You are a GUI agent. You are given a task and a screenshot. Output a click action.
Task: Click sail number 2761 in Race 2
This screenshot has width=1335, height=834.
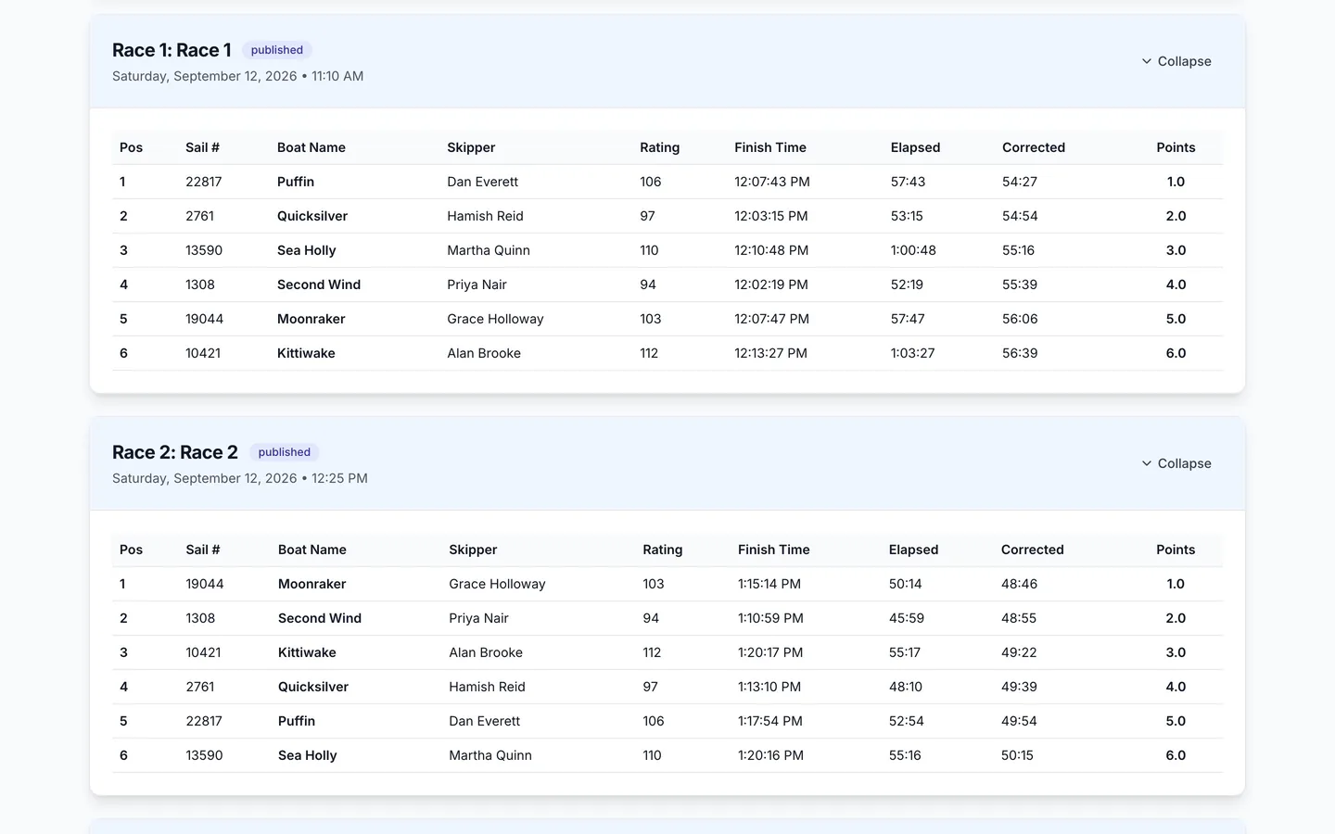[x=200, y=687]
